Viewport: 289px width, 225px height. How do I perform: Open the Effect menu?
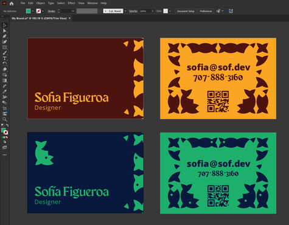(x=71, y=3)
